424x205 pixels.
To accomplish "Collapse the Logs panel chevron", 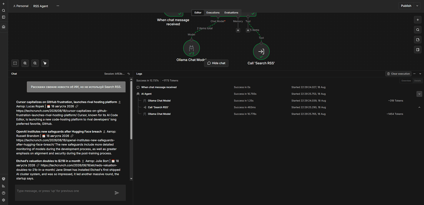I will 420,74.
